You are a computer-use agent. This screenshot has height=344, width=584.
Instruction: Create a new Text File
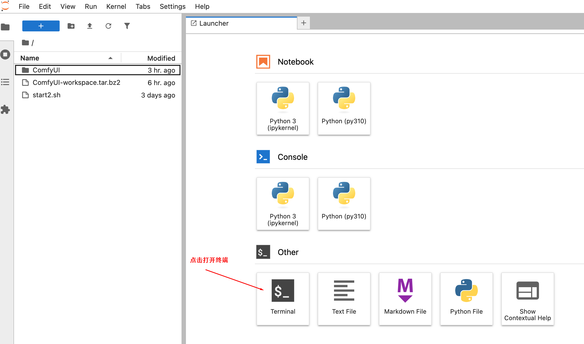(344, 299)
